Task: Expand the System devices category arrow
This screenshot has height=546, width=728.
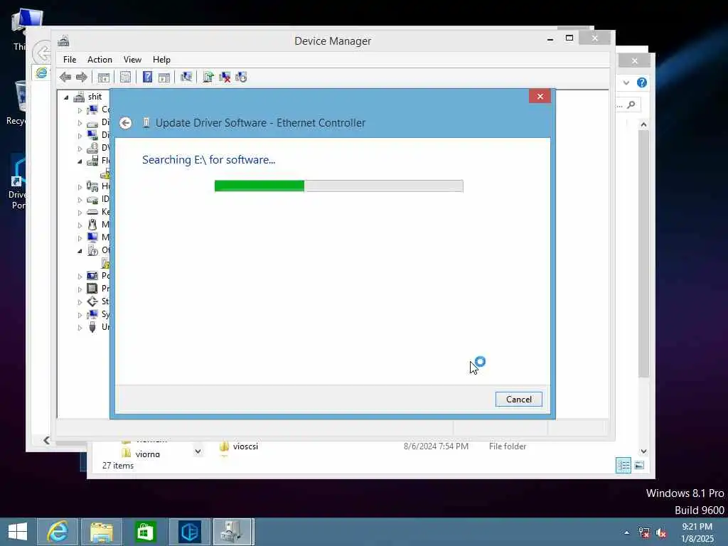Action: coord(80,315)
